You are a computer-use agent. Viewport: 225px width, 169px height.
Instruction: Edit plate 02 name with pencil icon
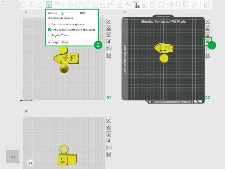click(x=125, y=12)
